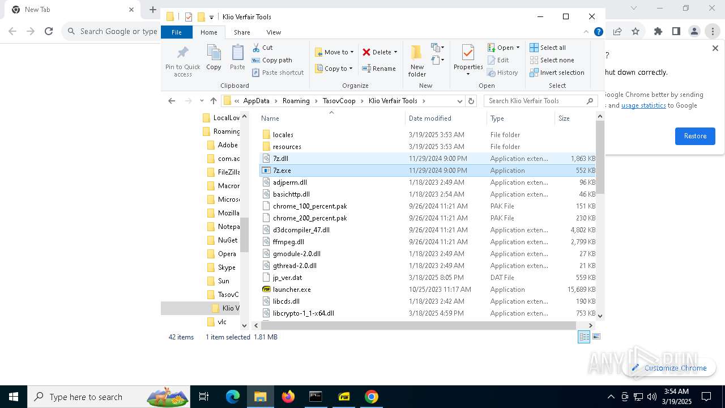The width and height of the screenshot is (725, 408).
Task: Switch to the Home ribbon tab
Action: tap(208, 32)
